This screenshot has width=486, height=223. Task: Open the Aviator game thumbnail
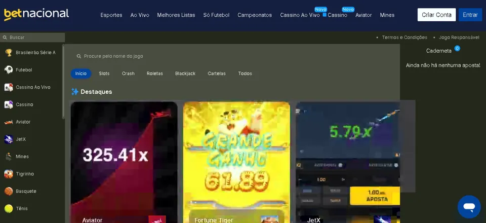click(x=124, y=163)
